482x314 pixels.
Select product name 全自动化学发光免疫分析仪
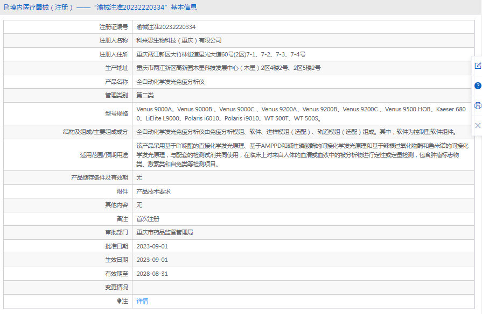[x=171, y=82]
